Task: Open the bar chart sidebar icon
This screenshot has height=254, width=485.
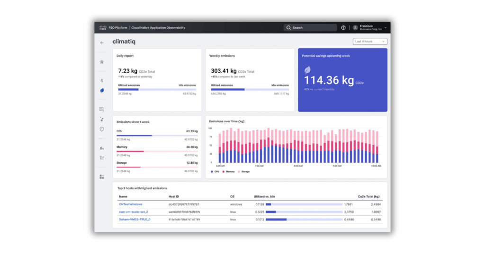Action: (x=102, y=148)
